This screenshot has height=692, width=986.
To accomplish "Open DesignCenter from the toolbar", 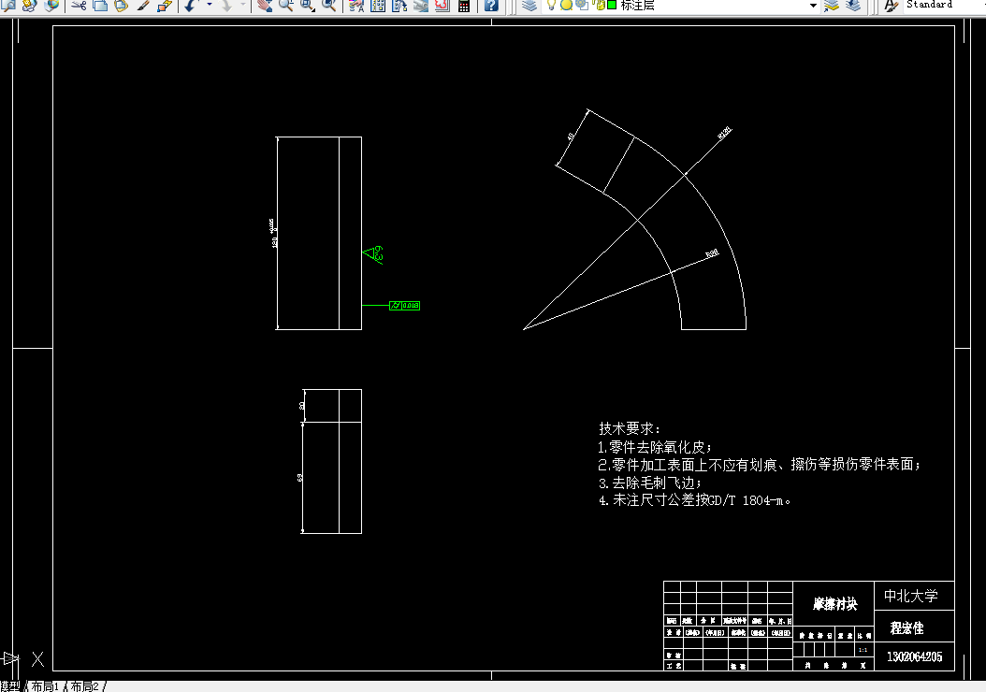I will [378, 5].
